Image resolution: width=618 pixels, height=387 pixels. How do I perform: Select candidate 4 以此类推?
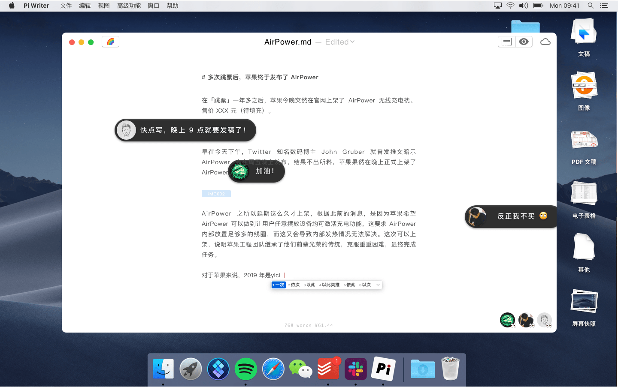point(329,285)
